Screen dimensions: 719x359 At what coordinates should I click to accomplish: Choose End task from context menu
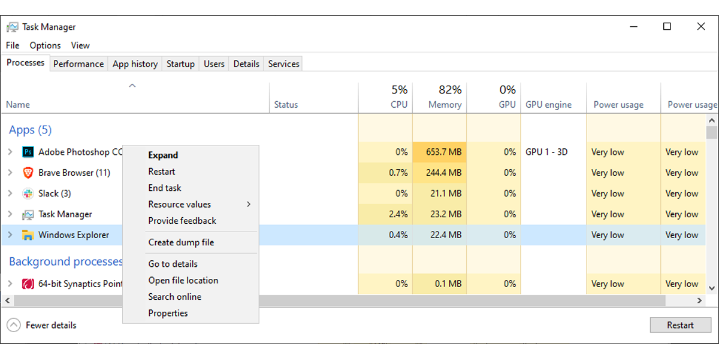point(165,188)
